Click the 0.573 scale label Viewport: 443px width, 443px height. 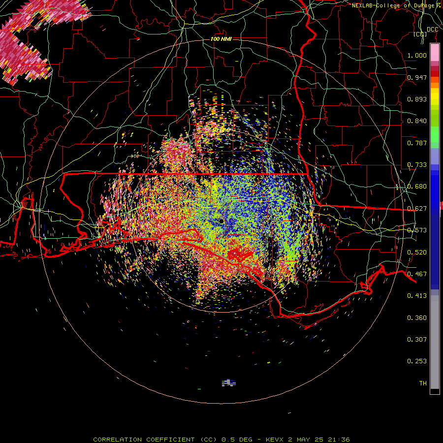tap(417, 230)
